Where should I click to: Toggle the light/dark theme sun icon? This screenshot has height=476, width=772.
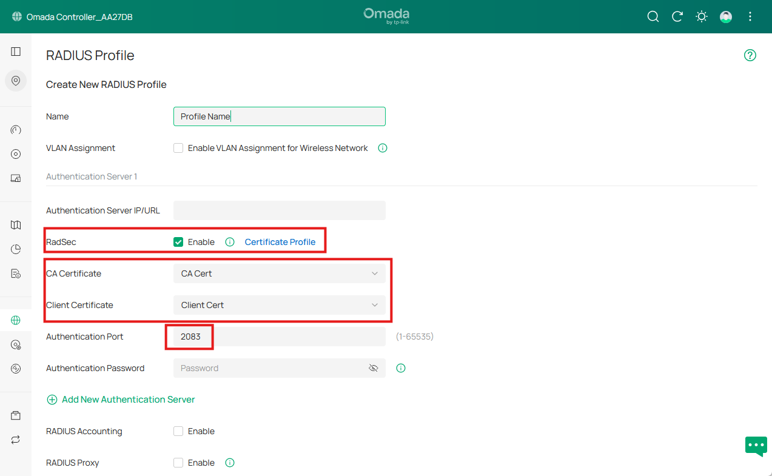click(702, 16)
